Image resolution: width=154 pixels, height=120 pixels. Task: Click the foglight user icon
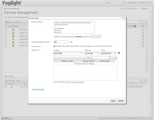point(129,3)
